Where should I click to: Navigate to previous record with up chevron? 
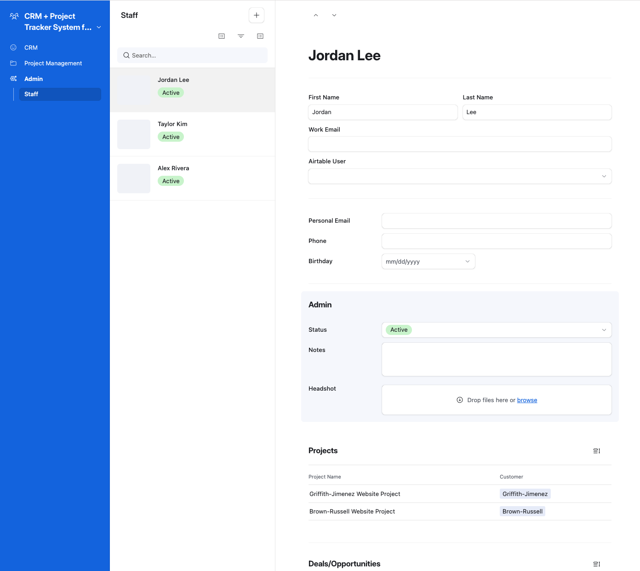click(x=316, y=15)
